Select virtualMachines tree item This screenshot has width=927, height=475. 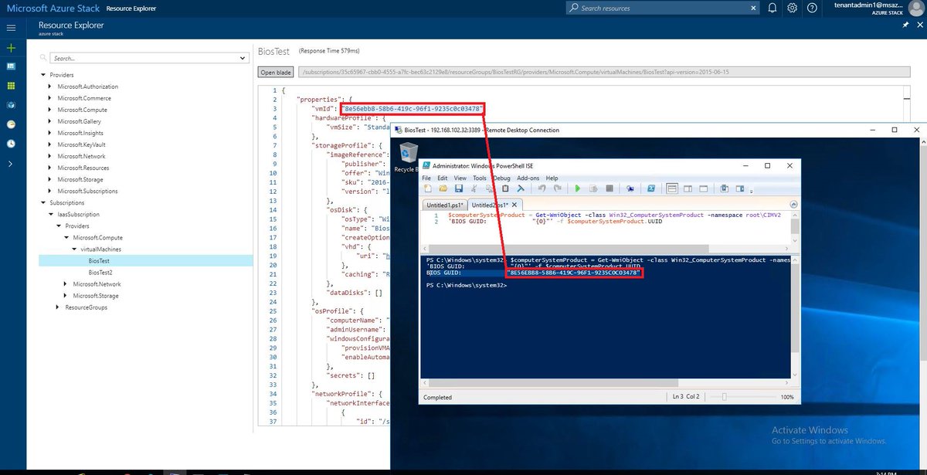pyautogui.click(x=100, y=249)
